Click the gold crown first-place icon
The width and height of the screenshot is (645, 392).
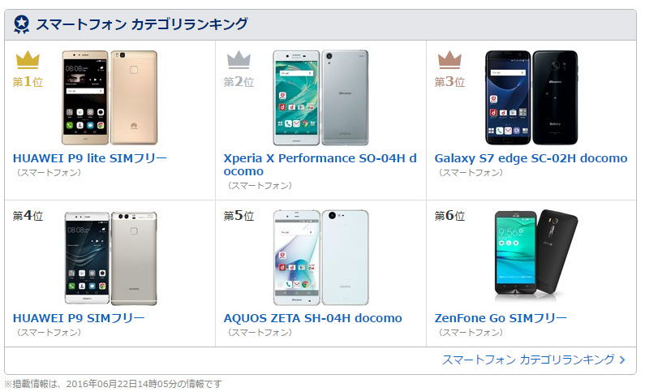pos(28,59)
